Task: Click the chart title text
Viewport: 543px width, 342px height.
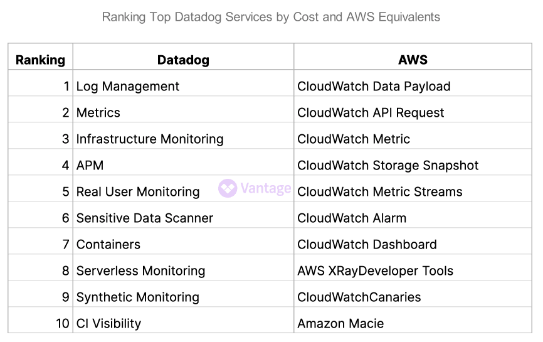Action: [x=271, y=17]
